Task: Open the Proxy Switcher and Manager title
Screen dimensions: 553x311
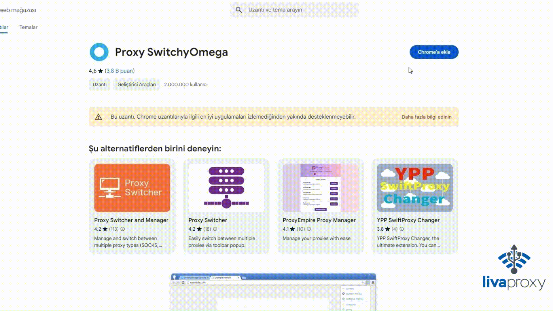Action: [x=131, y=220]
